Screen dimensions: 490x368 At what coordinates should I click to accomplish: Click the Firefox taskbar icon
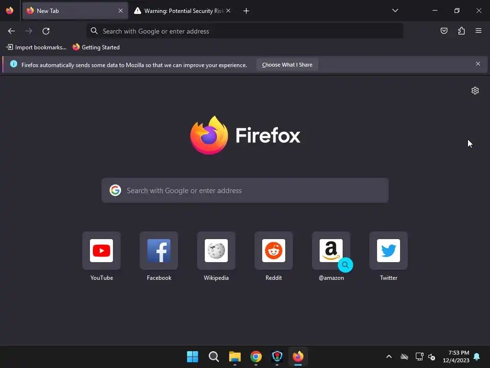298,356
